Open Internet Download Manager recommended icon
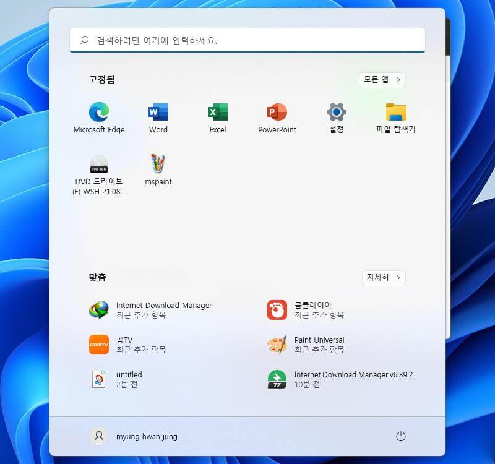This screenshot has height=464, width=495. click(x=99, y=310)
